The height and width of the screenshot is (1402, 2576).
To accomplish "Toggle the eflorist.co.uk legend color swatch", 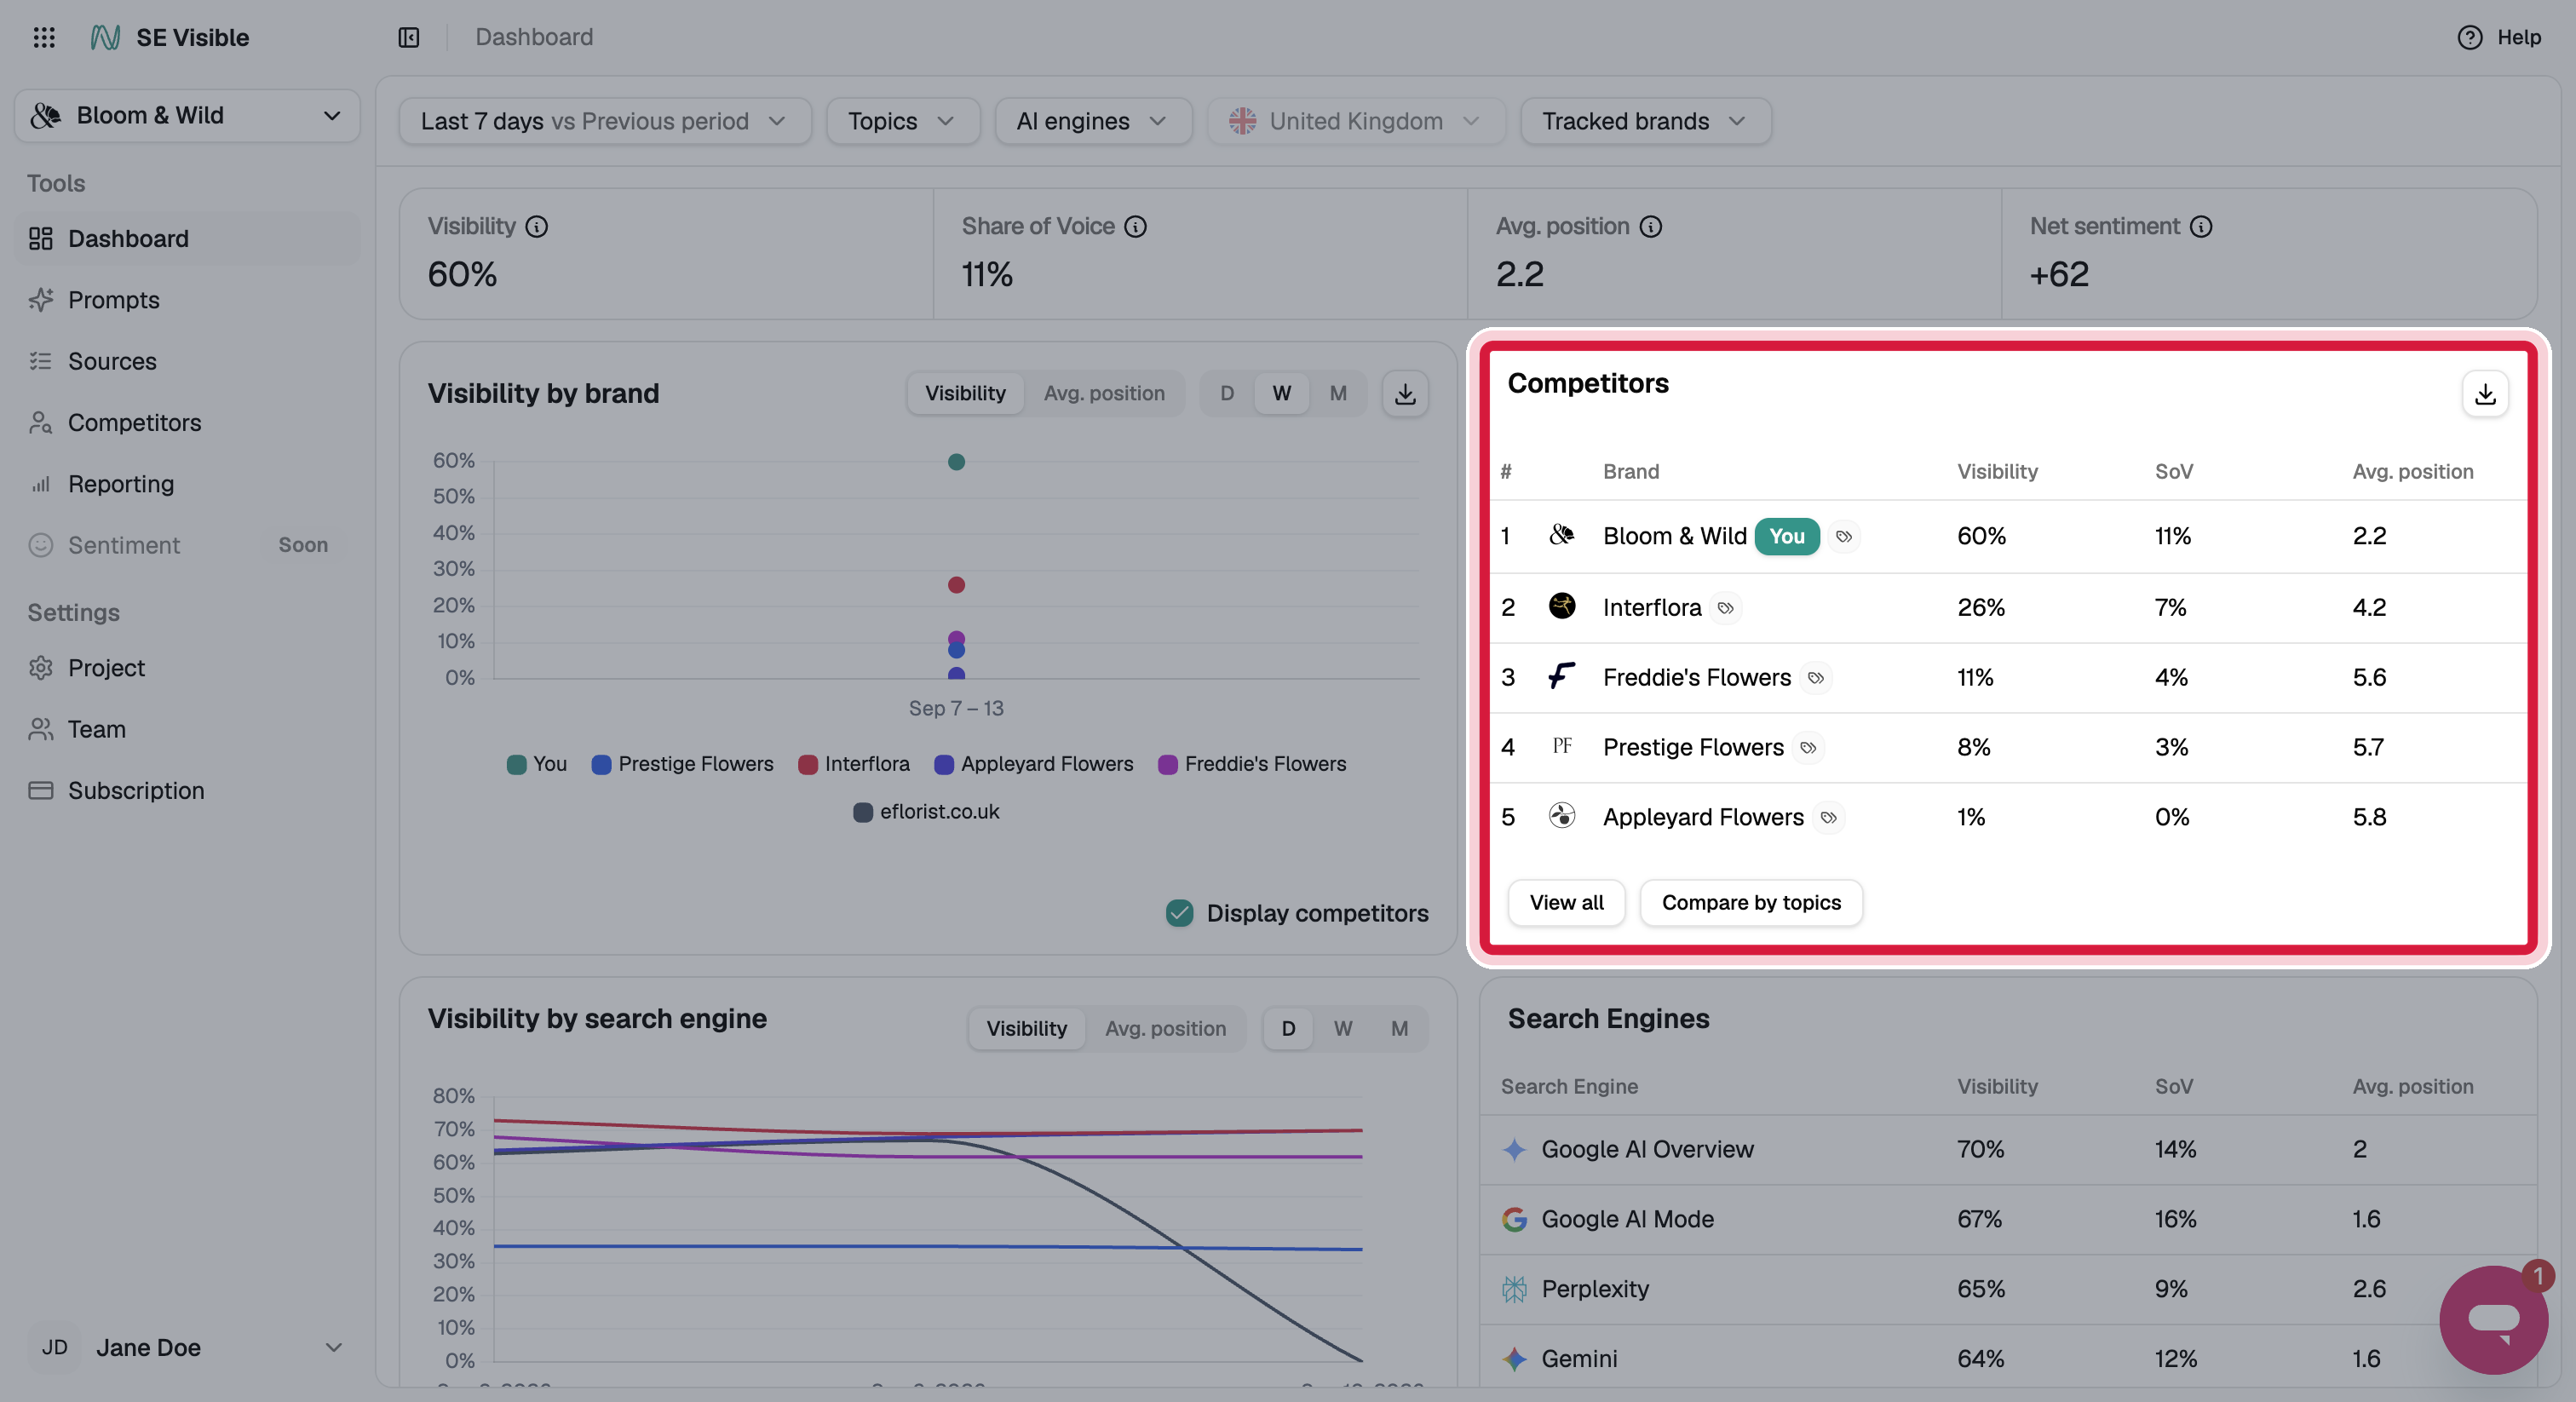I will (863, 813).
